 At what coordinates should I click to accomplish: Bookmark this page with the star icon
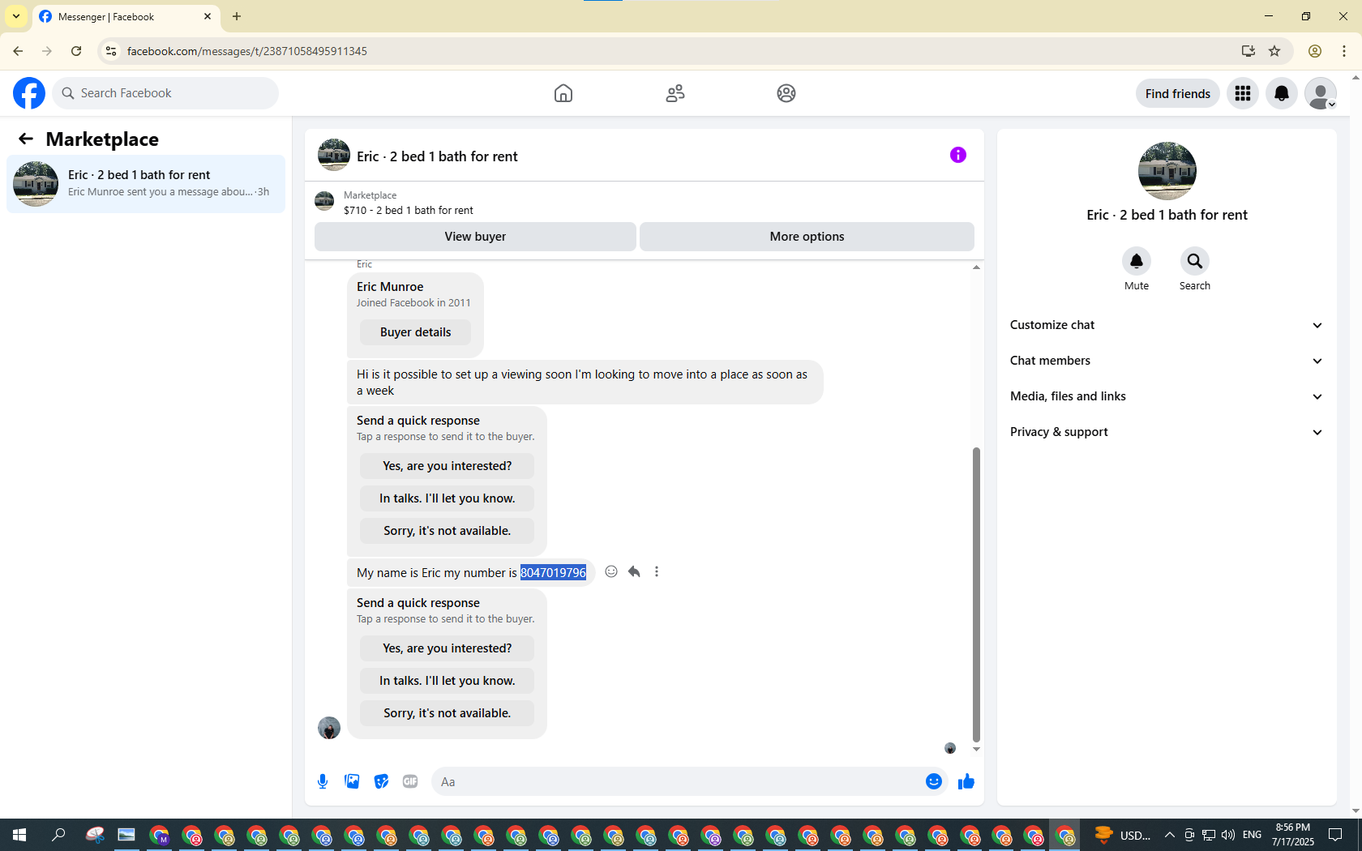click(x=1274, y=51)
